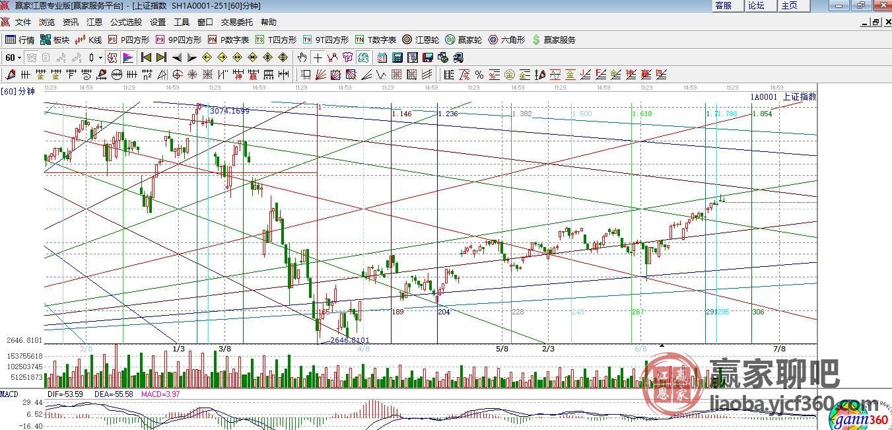Open the 浏览 menu
Viewport: 892px width, 430px height.
(47, 22)
